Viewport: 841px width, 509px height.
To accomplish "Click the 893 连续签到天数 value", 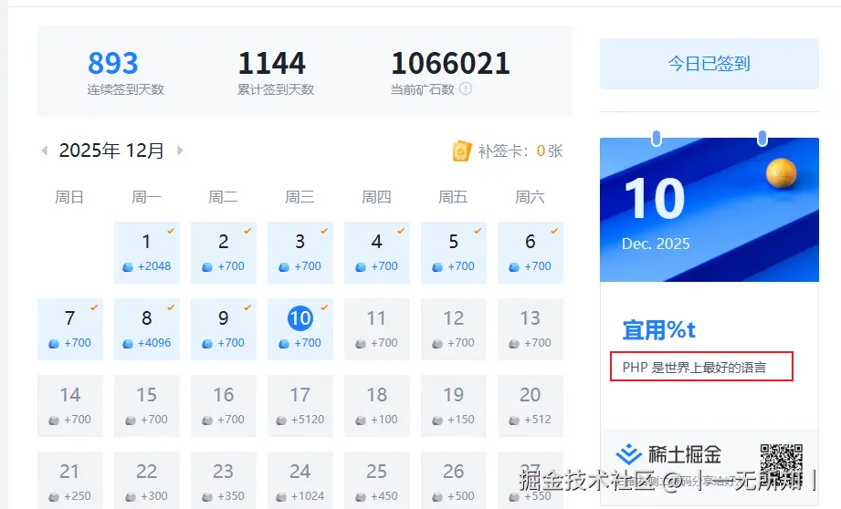I will point(113,63).
